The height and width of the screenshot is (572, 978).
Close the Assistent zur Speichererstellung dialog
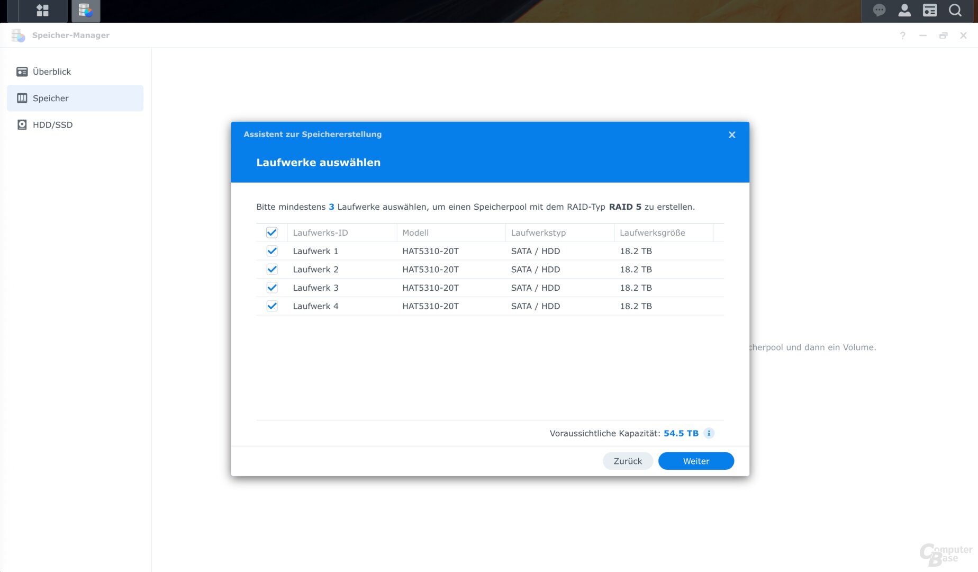tap(732, 135)
